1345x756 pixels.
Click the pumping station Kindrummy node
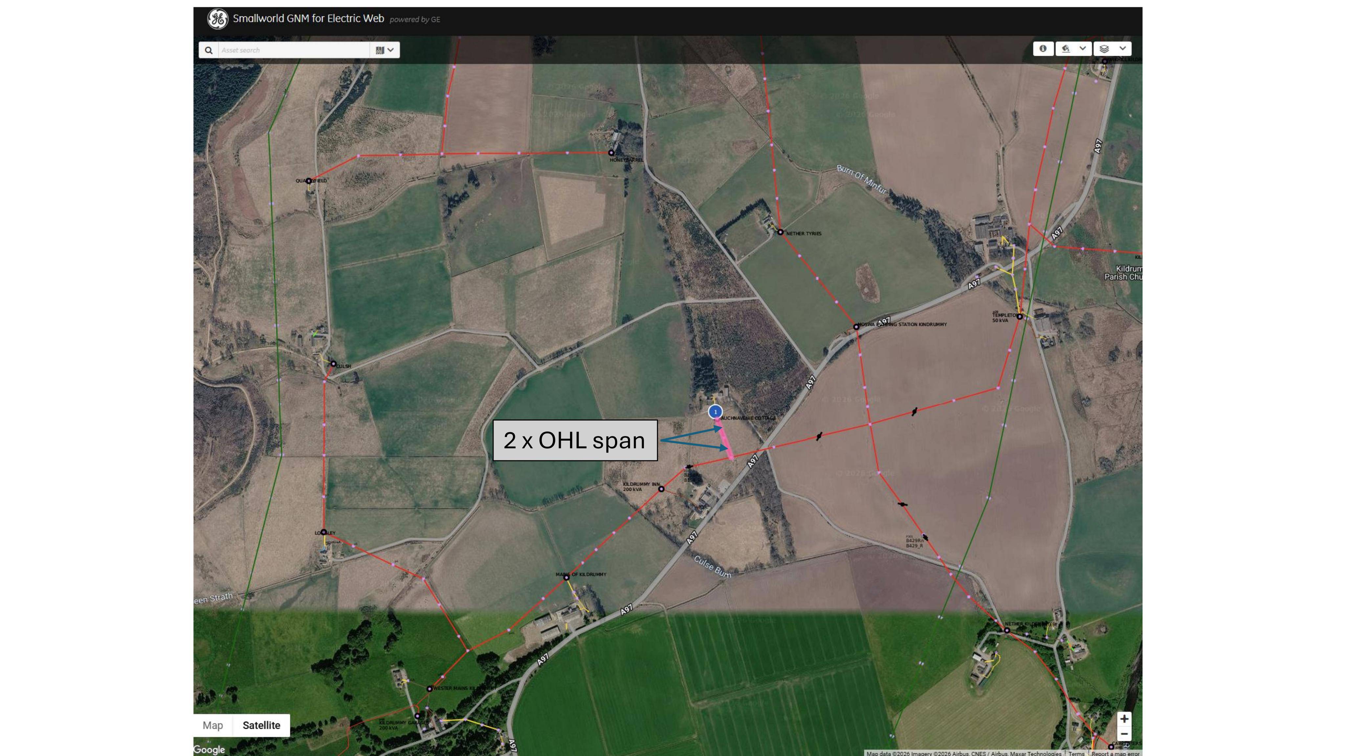pyautogui.click(x=856, y=327)
